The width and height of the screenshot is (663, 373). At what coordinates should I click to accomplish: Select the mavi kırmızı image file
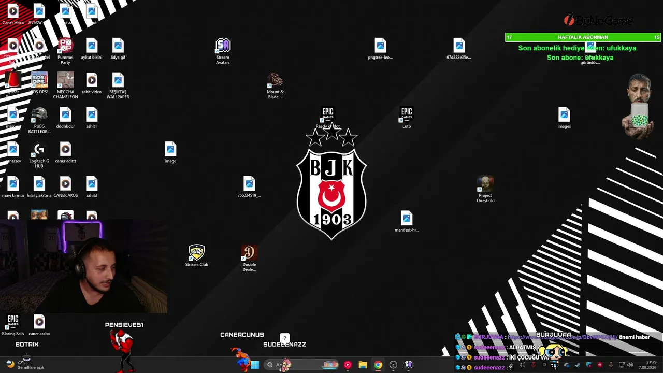[13, 187]
